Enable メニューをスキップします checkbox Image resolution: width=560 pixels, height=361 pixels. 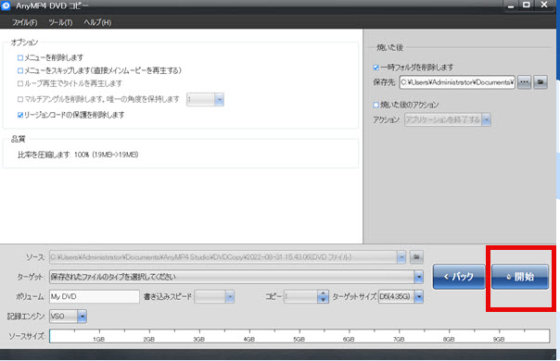(20, 70)
